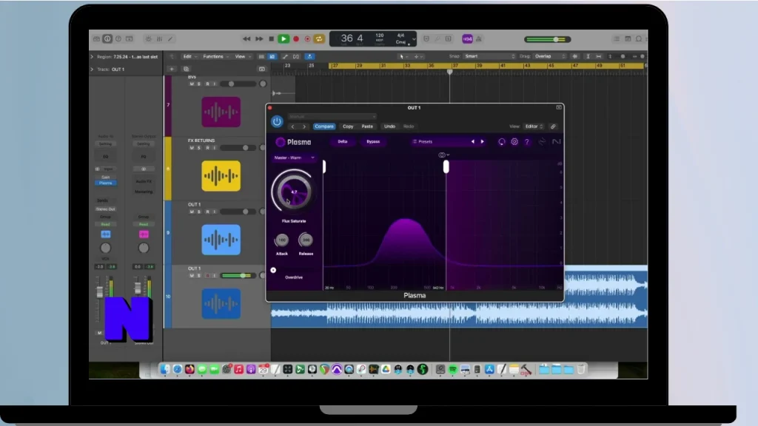Expand the Track inspector disclosure triangle
The height and width of the screenshot is (426, 758).
93,69
